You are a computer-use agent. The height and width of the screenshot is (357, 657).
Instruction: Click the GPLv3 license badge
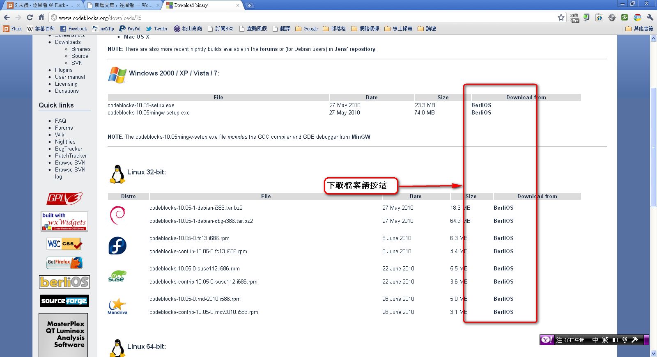coord(64,199)
